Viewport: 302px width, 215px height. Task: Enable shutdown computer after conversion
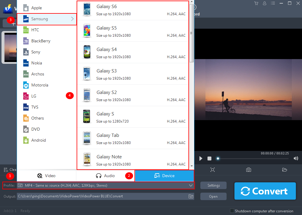coord(232,211)
